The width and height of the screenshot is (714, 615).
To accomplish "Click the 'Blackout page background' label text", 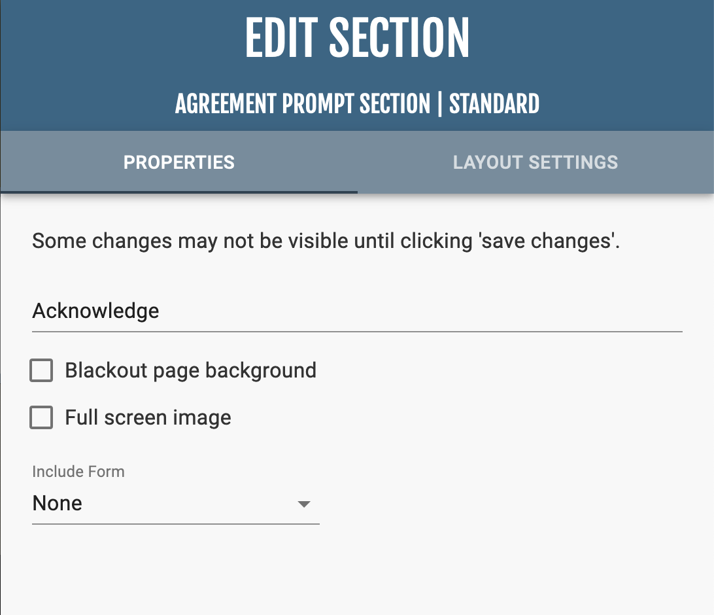I will [x=190, y=371].
